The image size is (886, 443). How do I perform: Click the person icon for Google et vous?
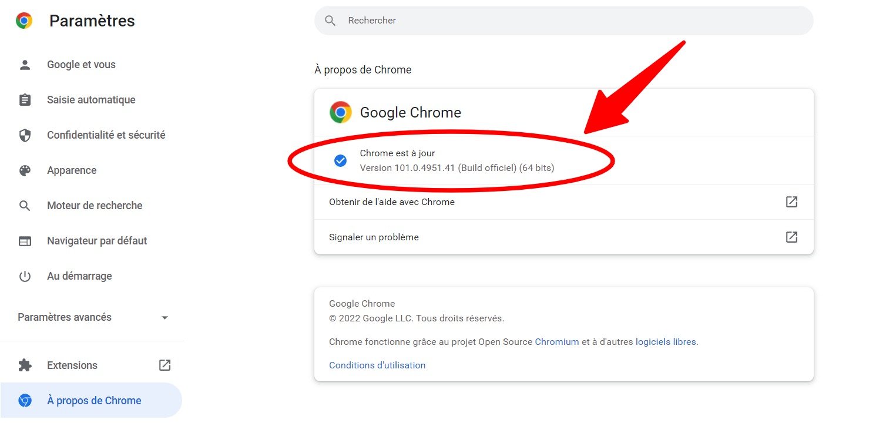click(25, 65)
